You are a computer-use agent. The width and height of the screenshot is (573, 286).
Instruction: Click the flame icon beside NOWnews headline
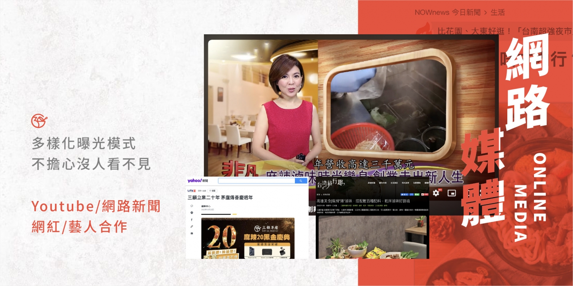[x=424, y=29]
